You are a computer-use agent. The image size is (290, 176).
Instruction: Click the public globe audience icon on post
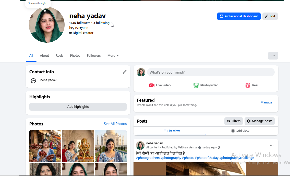[x=219, y=148]
